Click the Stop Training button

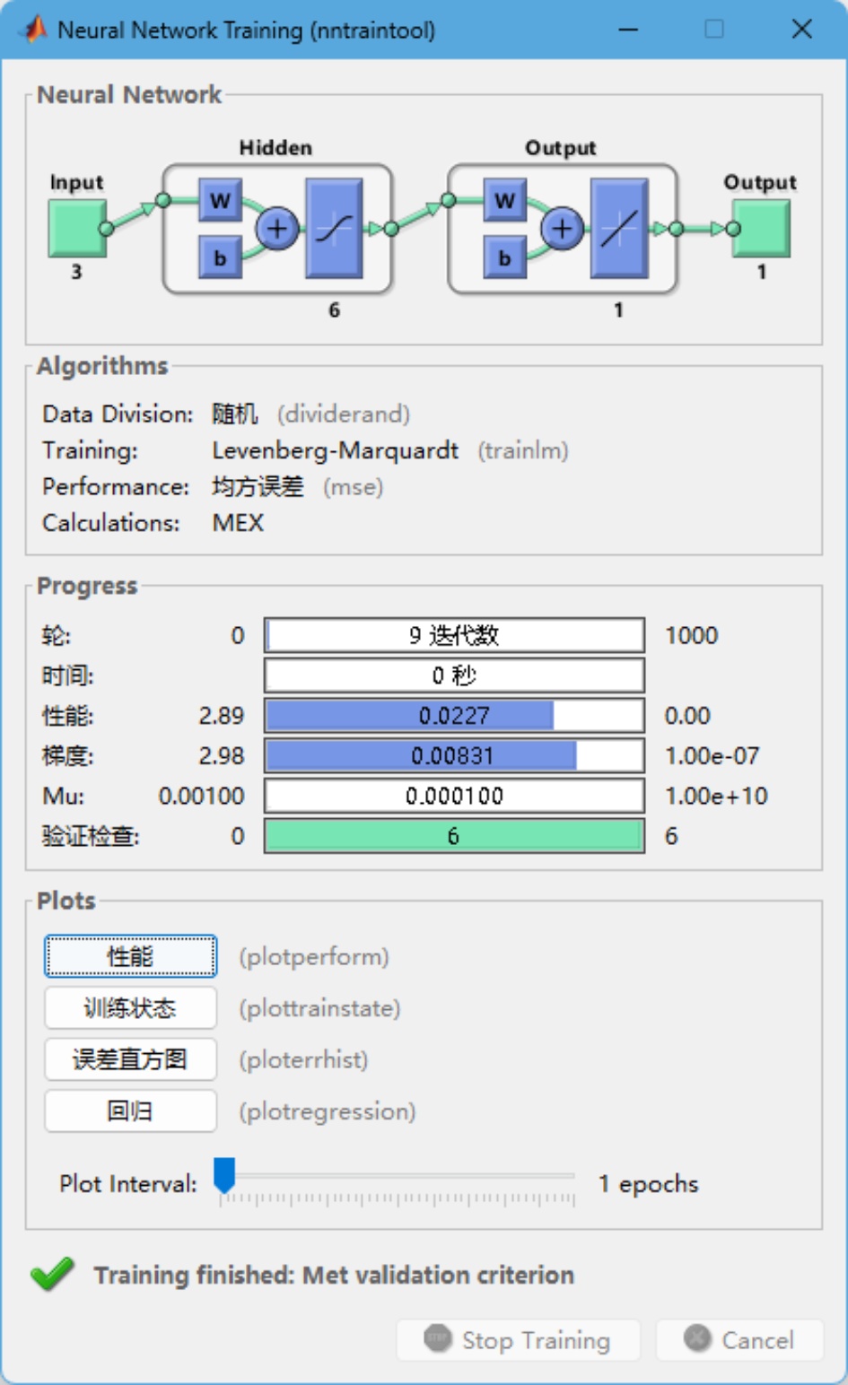click(x=519, y=1340)
